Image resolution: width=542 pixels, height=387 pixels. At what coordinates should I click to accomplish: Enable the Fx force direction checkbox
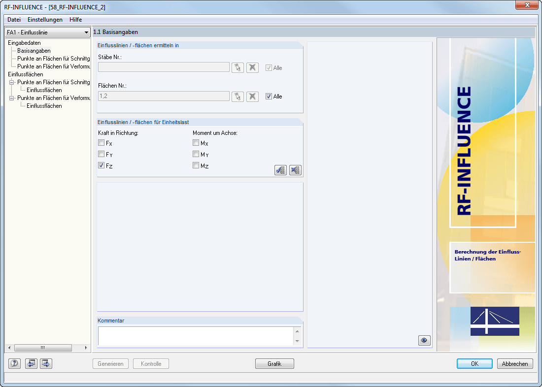click(102, 143)
